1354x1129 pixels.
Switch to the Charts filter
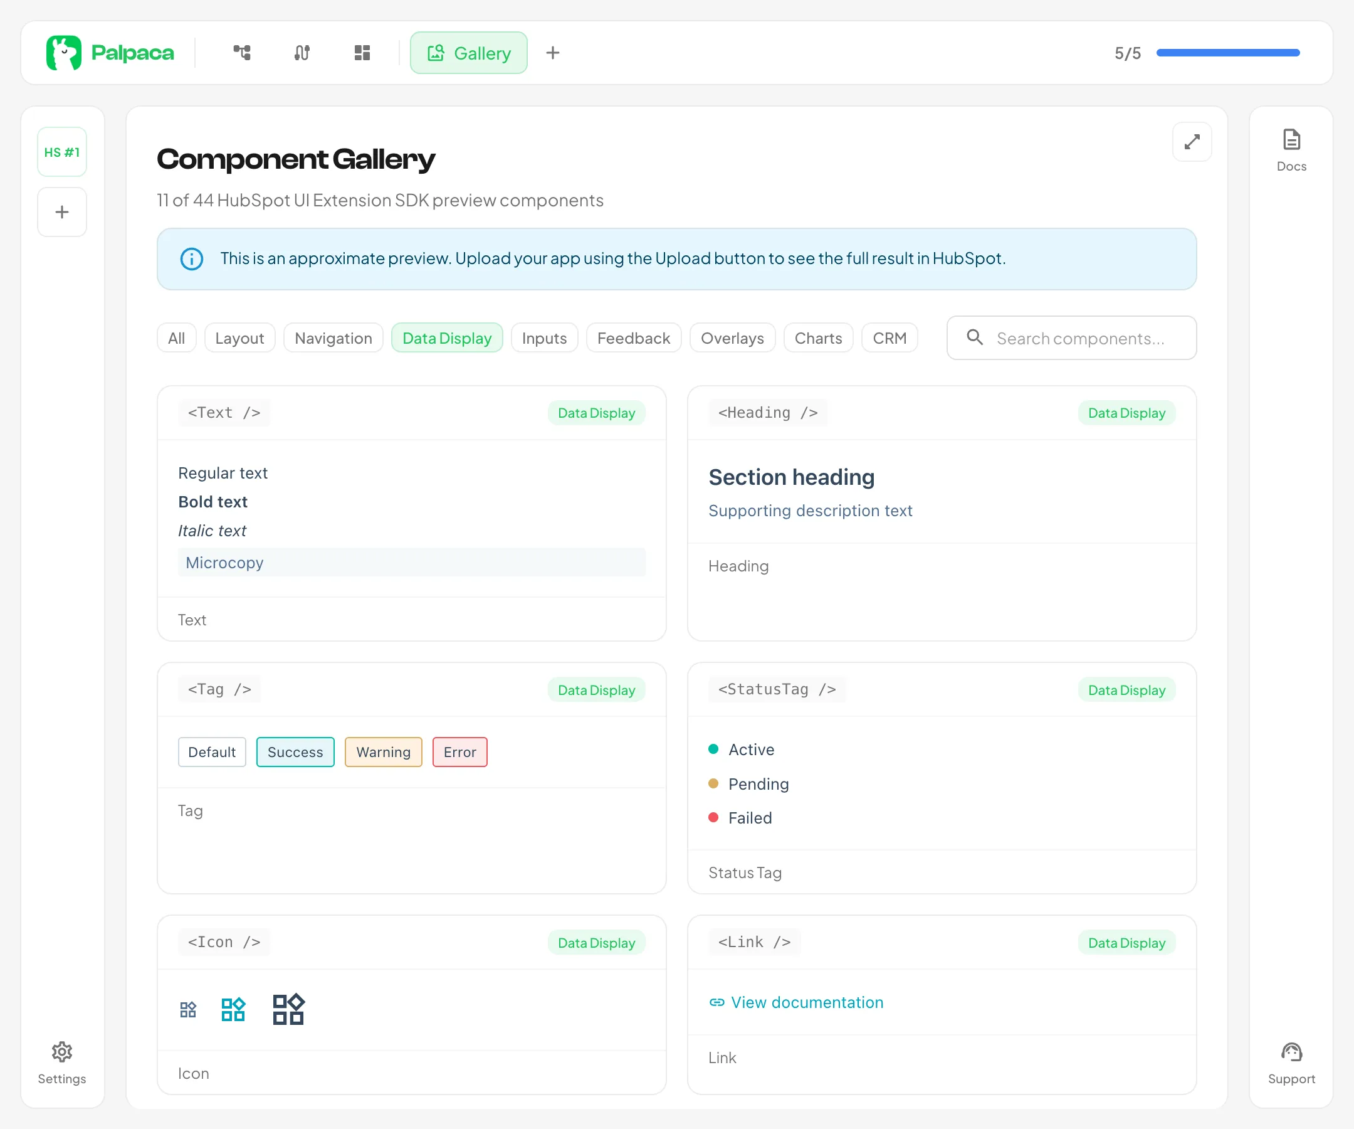pyautogui.click(x=817, y=338)
